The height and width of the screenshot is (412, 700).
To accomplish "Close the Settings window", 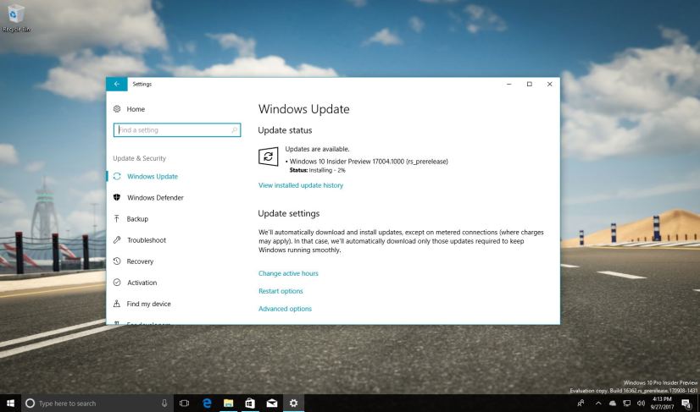I will point(549,84).
